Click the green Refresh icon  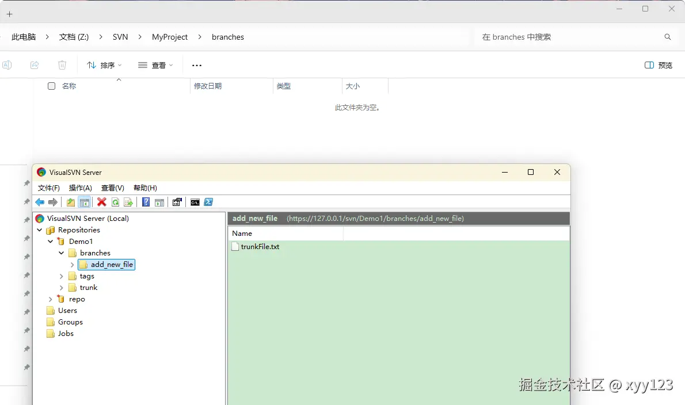(115, 202)
